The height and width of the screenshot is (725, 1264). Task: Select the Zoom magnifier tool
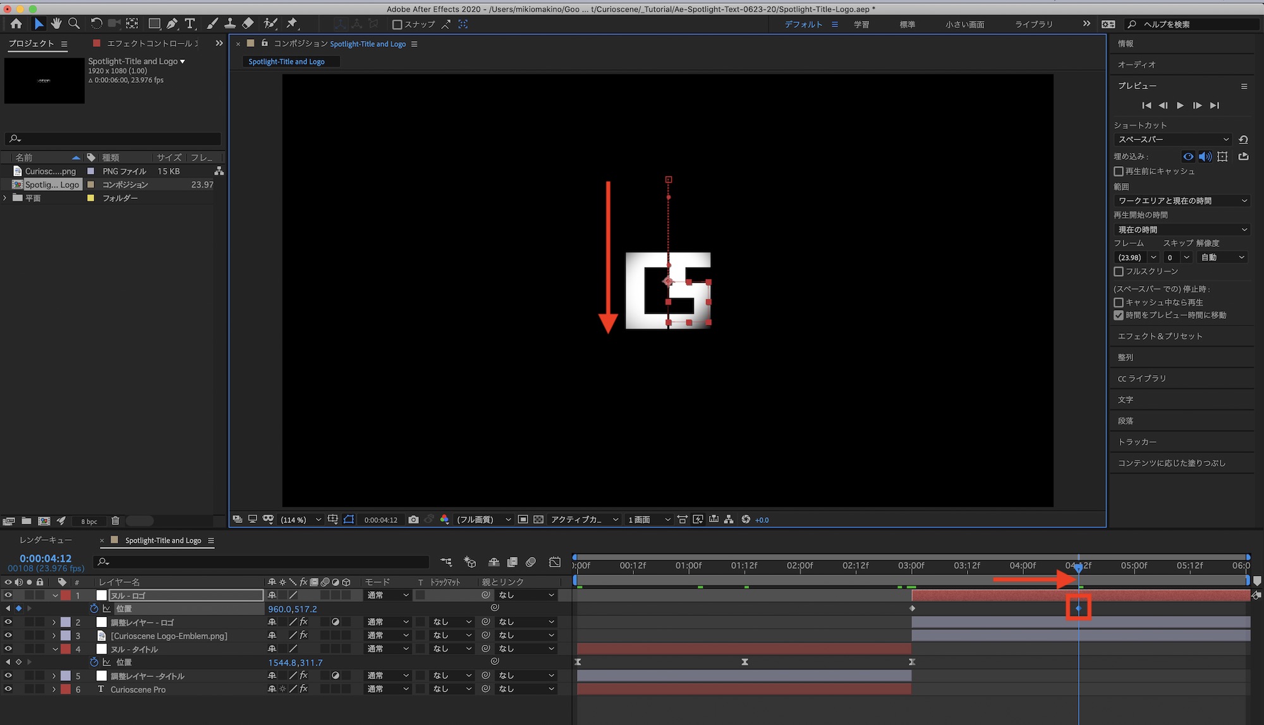coord(74,24)
